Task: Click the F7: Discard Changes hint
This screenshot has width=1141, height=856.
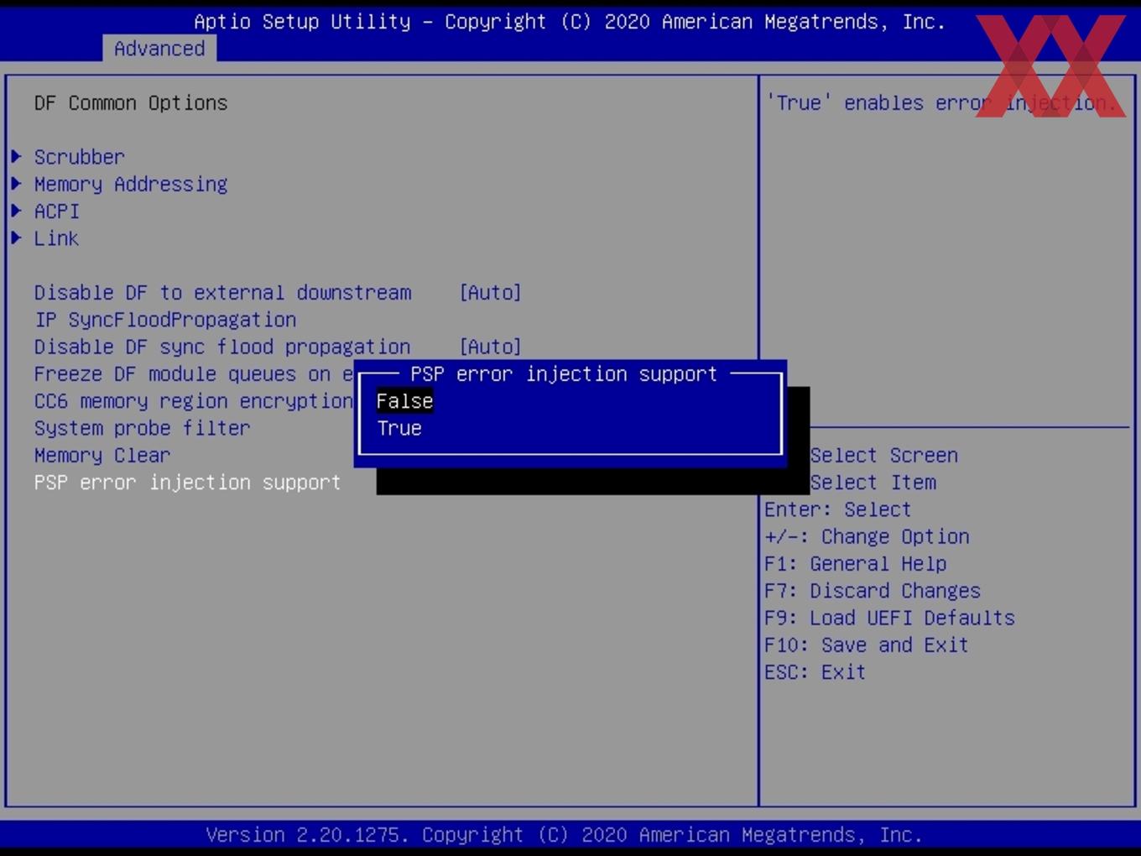Action: pyautogui.click(x=873, y=591)
